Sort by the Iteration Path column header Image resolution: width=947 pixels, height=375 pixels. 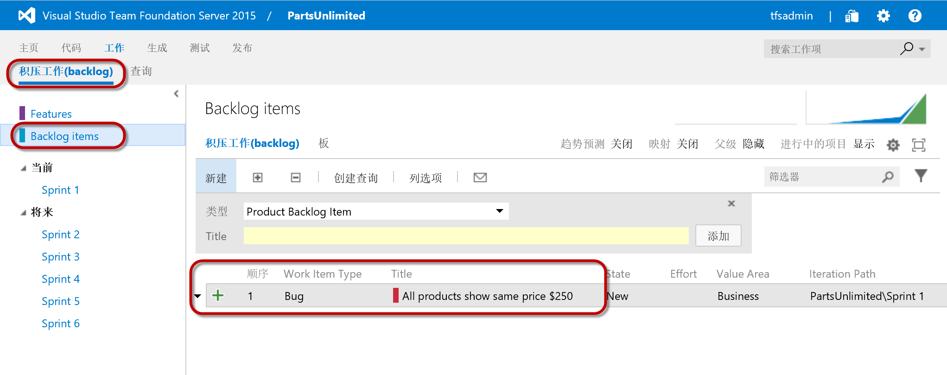pyautogui.click(x=842, y=274)
